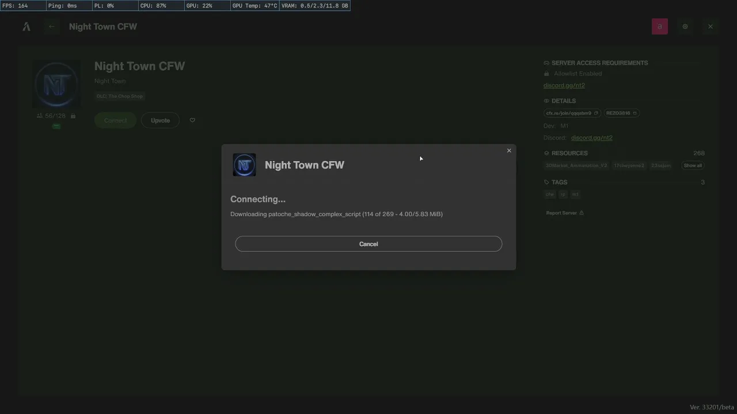Click the resource count 268
737x414 pixels.
coord(699,153)
